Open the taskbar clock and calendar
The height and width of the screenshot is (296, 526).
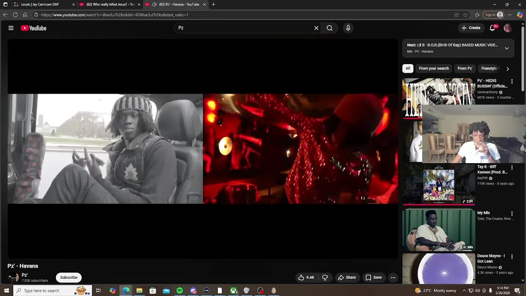coord(502,291)
